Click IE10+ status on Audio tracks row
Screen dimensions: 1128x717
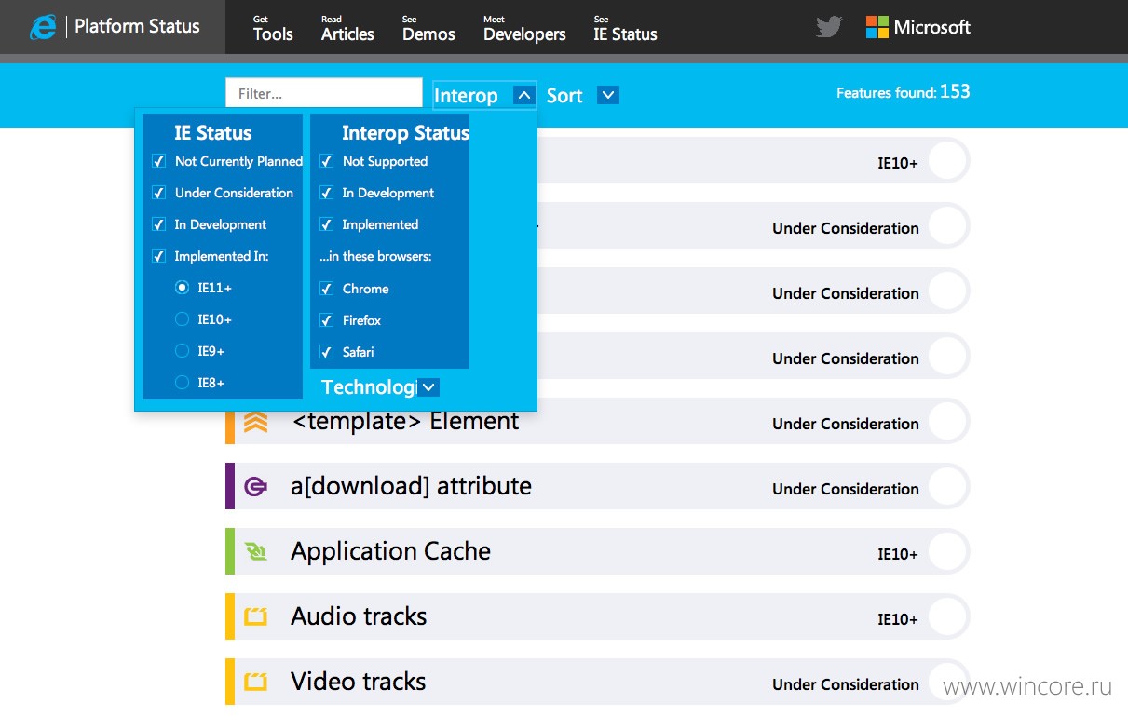(x=898, y=619)
